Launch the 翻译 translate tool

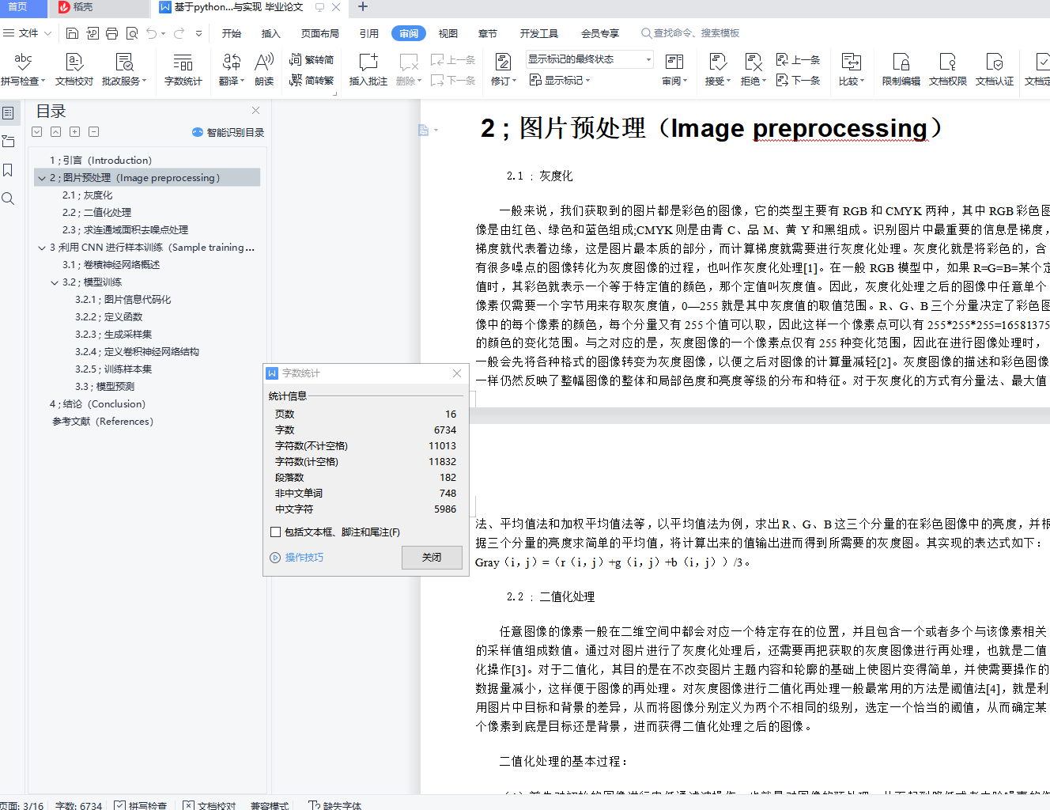click(232, 69)
